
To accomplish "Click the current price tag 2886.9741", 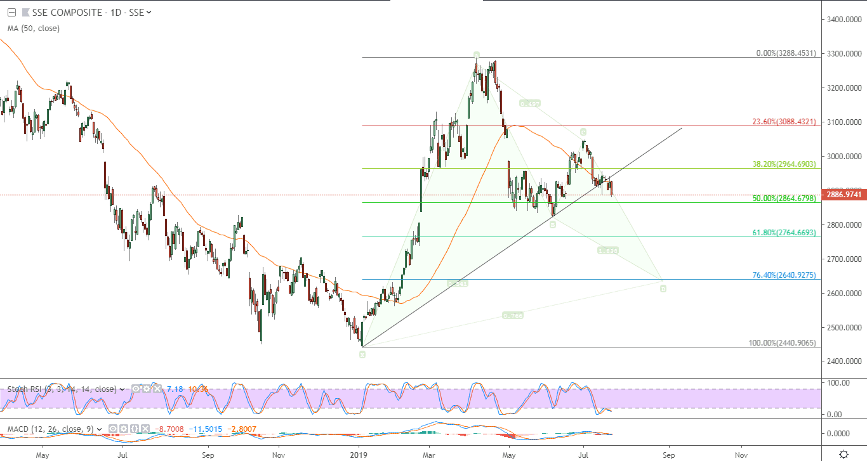I will click(844, 195).
